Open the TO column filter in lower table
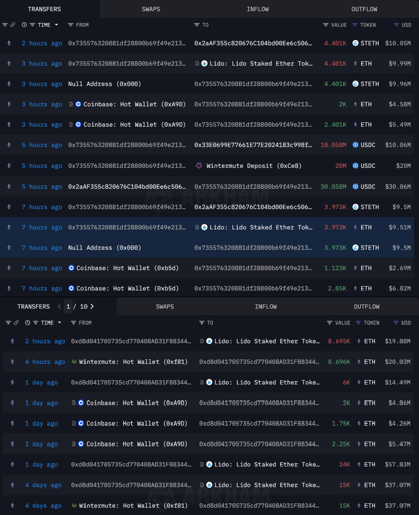 tap(202, 323)
